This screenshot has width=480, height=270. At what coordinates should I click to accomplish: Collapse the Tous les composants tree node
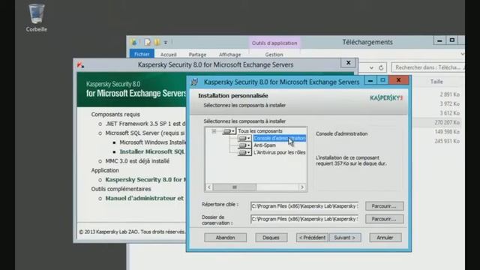[x=214, y=131]
